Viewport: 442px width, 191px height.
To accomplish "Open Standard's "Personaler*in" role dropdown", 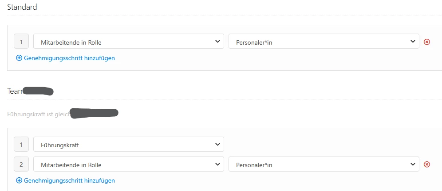I will coord(324,42).
